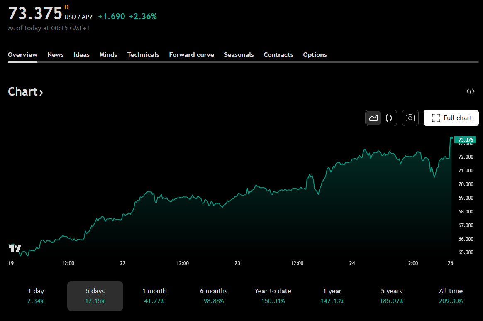Switch range to 1 year
The height and width of the screenshot is (321, 483).
pos(332,296)
